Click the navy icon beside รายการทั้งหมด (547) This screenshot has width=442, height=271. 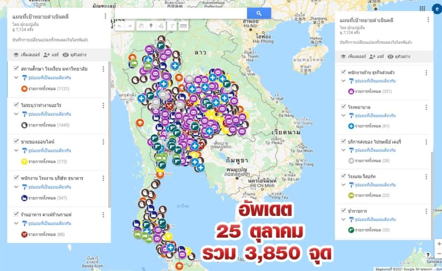[24, 198]
